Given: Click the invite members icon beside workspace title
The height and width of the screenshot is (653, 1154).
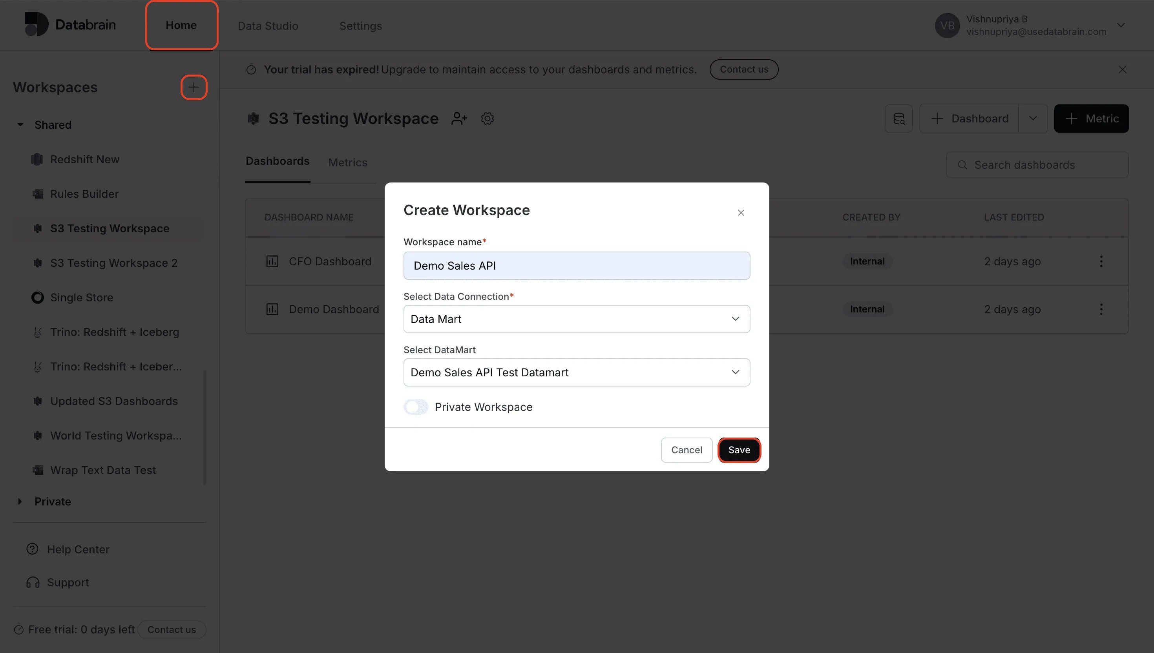Looking at the screenshot, I should (x=459, y=119).
